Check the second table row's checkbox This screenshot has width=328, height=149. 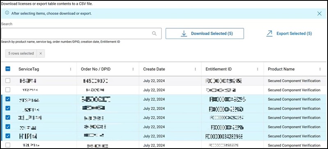click(x=8, y=90)
